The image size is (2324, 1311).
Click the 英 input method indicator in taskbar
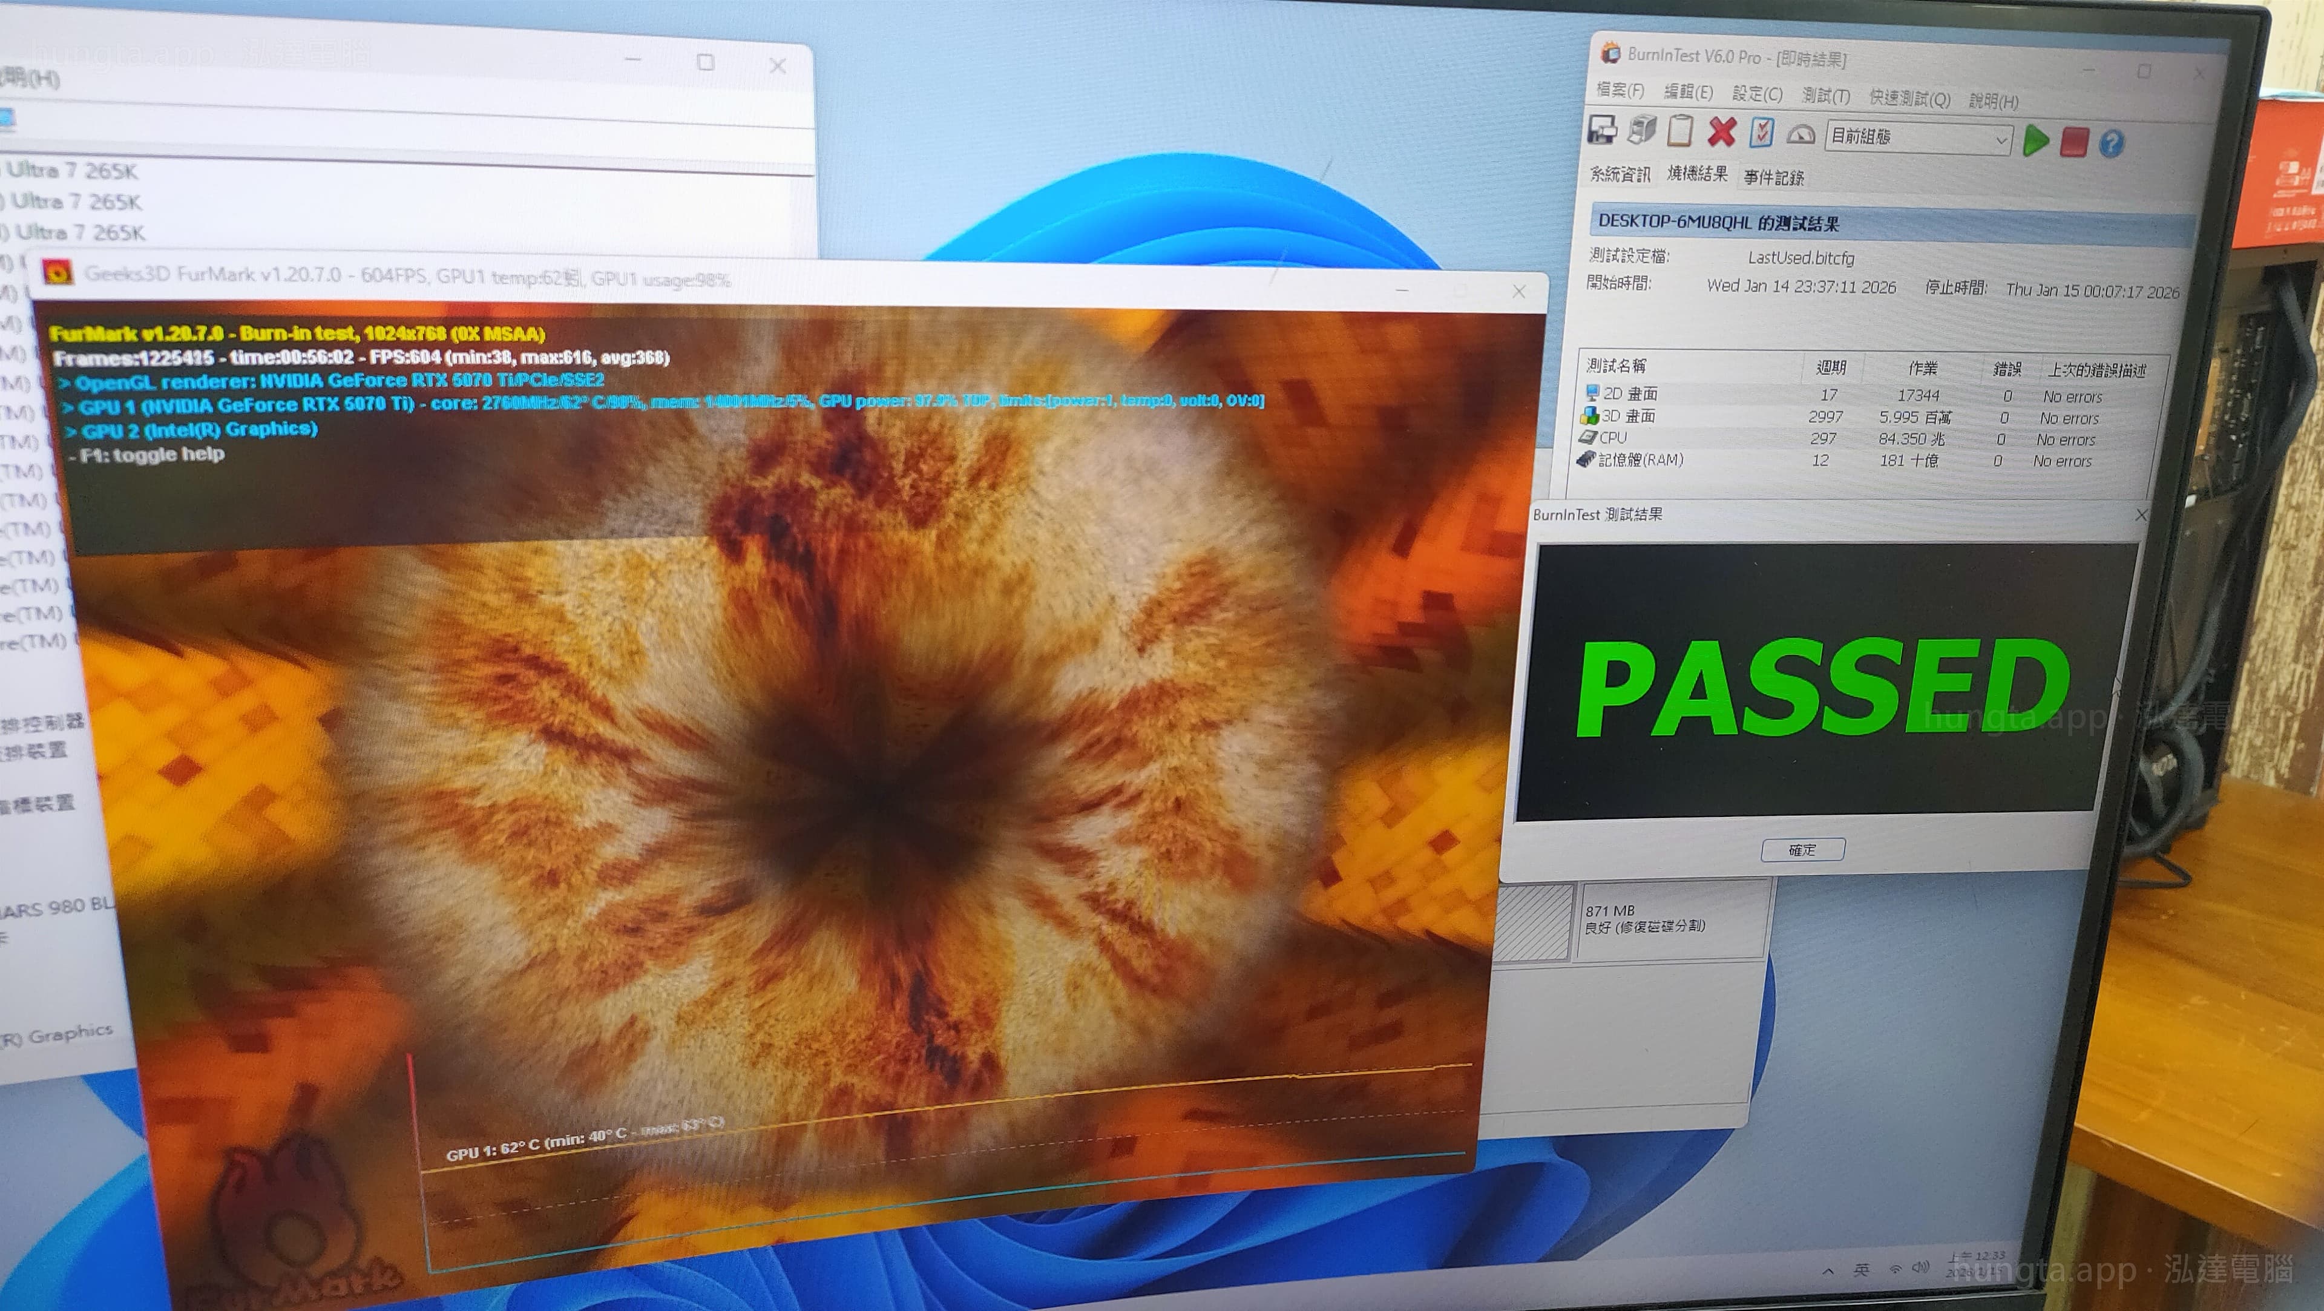tap(1861, 1269)
